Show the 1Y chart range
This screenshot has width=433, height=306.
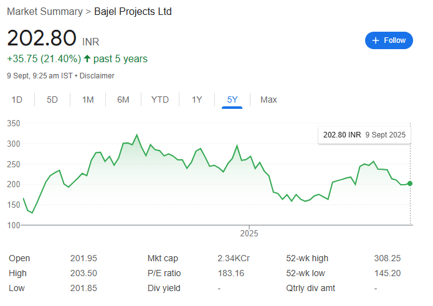click(x=197, y=100)
